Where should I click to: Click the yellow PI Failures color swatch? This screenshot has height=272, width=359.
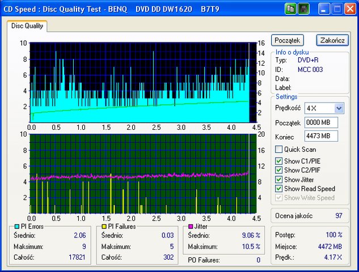(x=104, y=227)
